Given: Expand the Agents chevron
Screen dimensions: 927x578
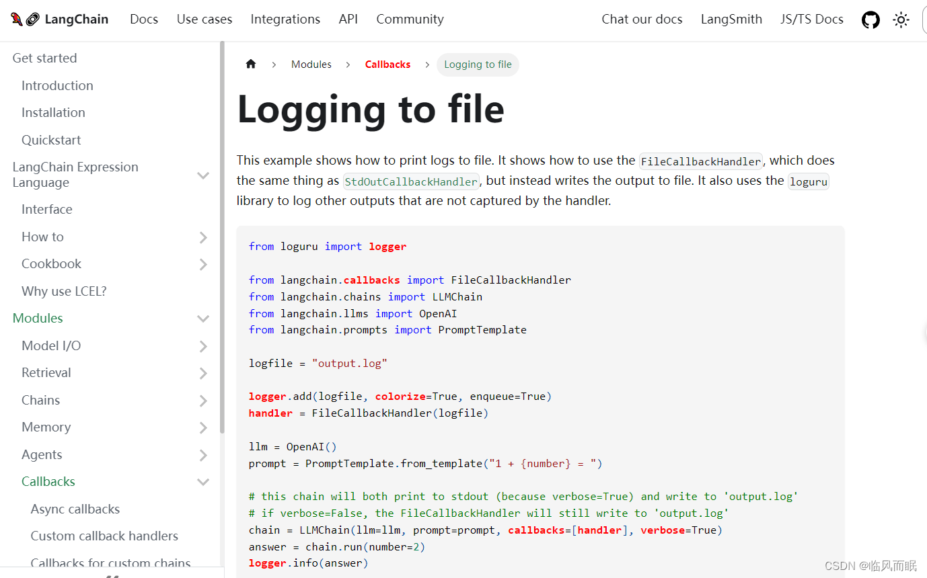Looking at the screenshot, I should tap(203, 456).
